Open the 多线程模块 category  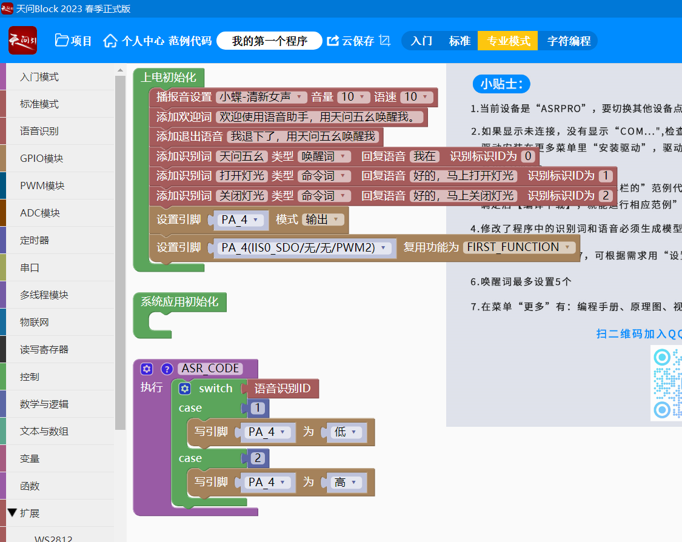pyautogui.click(x=60, y=295)
